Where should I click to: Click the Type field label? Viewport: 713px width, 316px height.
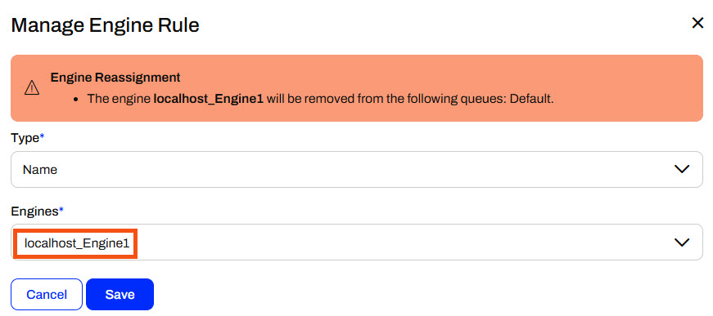click(25, 138)
